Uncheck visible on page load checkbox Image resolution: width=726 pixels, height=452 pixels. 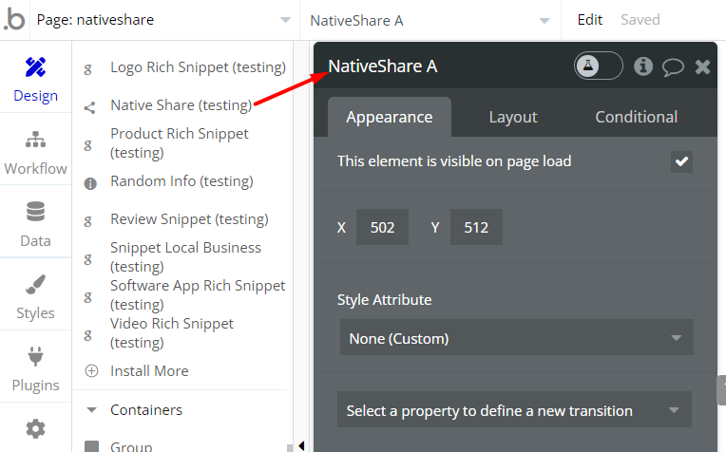click(681, 161)
